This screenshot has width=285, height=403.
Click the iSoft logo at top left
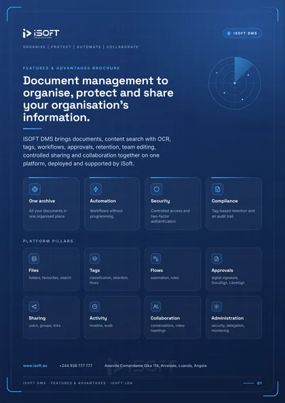(x=41, y=34)
